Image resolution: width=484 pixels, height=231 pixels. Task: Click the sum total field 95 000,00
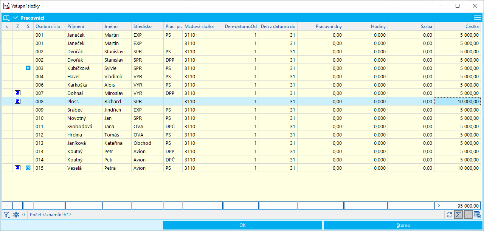coord(458,205)
